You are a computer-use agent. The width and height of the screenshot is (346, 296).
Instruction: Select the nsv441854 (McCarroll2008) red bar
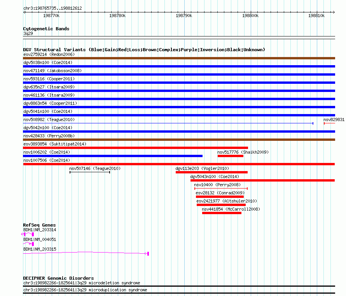tap(222, 213)
